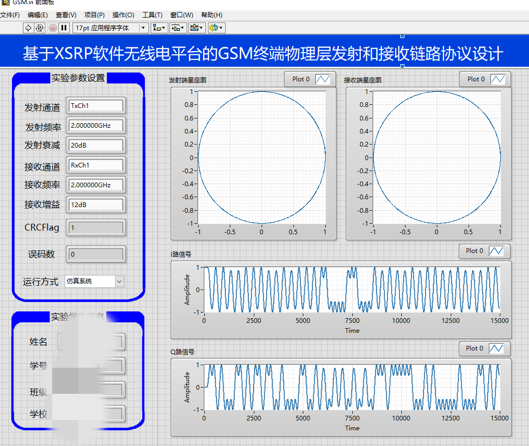
Task: Open the 窗口(W) menu
Action: click(182, 15)
